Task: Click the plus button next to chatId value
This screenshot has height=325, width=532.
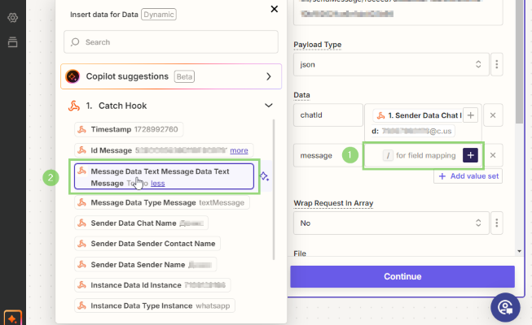Action: (470, 115)
